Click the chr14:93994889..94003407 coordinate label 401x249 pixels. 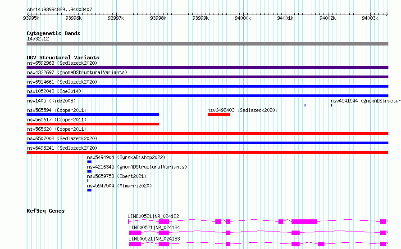(59, 9)
